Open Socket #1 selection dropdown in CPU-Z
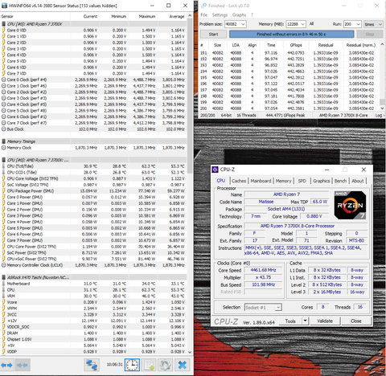Viewport: 386px width, 376px height. (278, 308)
